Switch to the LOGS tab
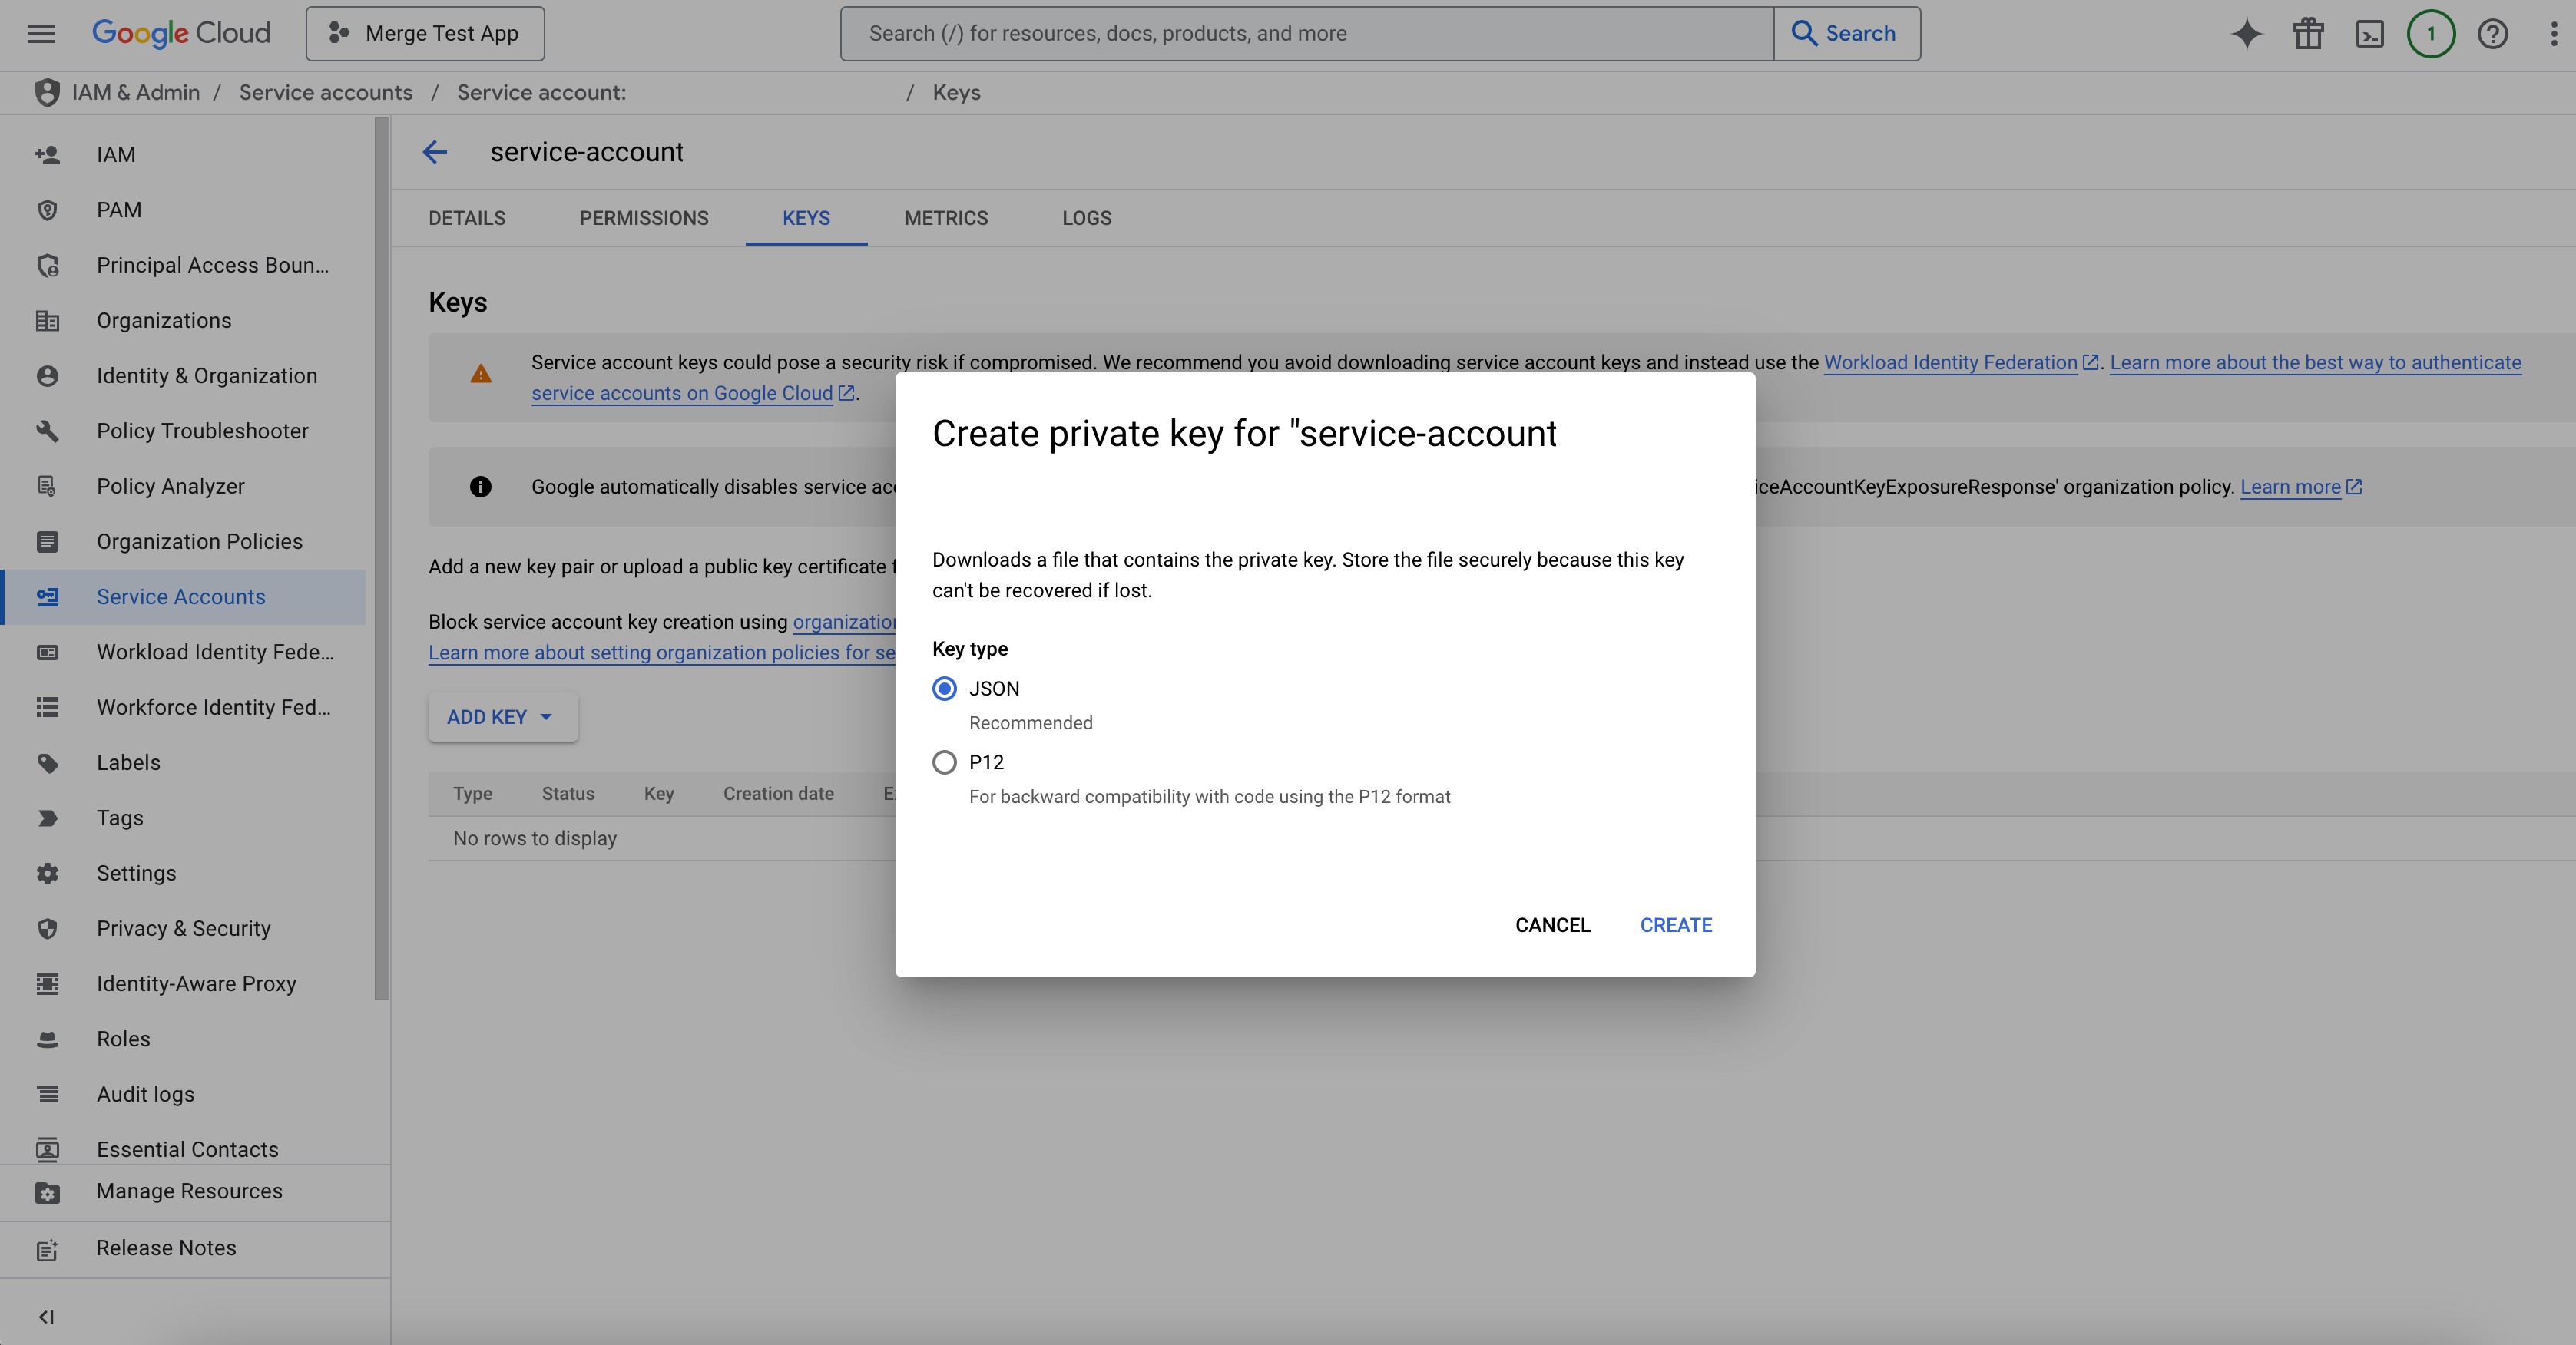The image size is (2576, 1345). click(1087, 218)
